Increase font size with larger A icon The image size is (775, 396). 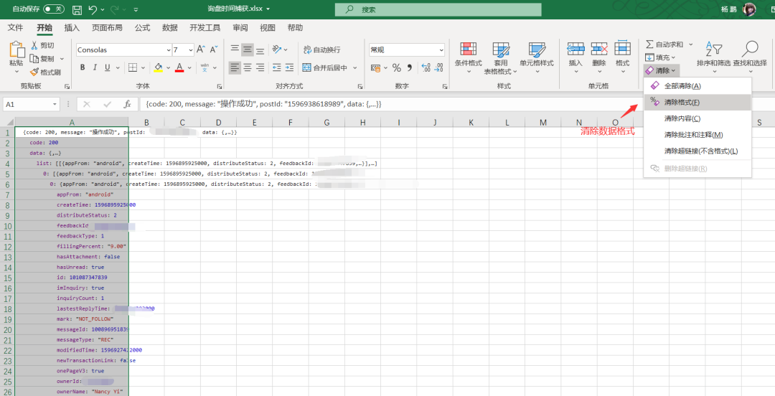click(x=201, y=49)
